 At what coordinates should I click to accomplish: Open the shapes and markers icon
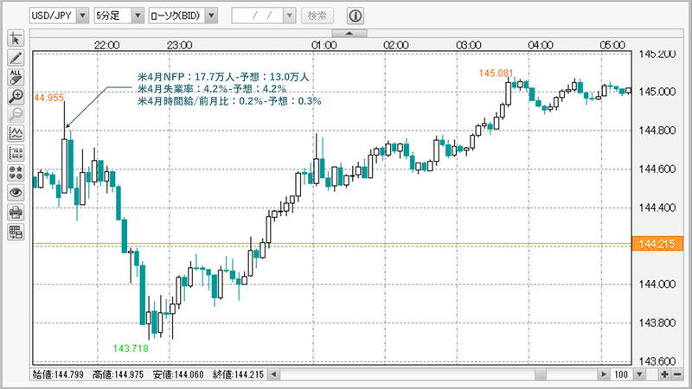coord(16,173)
